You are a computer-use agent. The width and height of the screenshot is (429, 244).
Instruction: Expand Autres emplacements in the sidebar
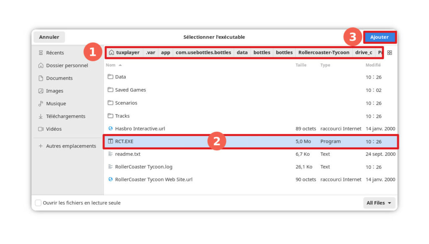point(71,146)
